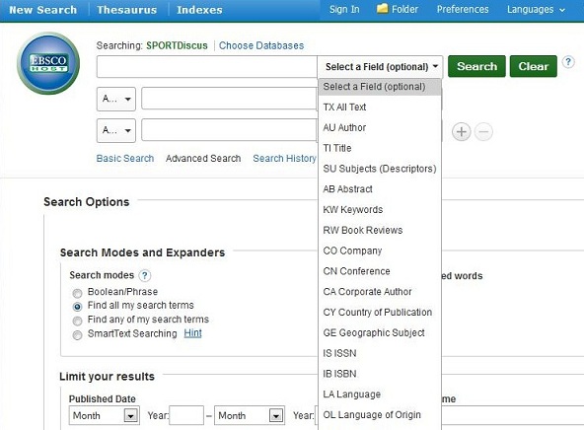The width and height of the screenshot is (584, 430).
Task: Open the first boolean operator dropdown
Action: (116, 99)
